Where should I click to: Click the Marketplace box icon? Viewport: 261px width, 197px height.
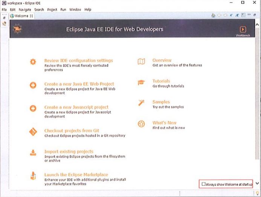pos(33,176)
